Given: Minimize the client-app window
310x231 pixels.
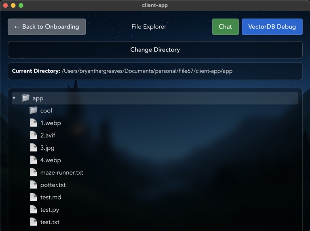Looking at the screenshot, I should (13, 5).
